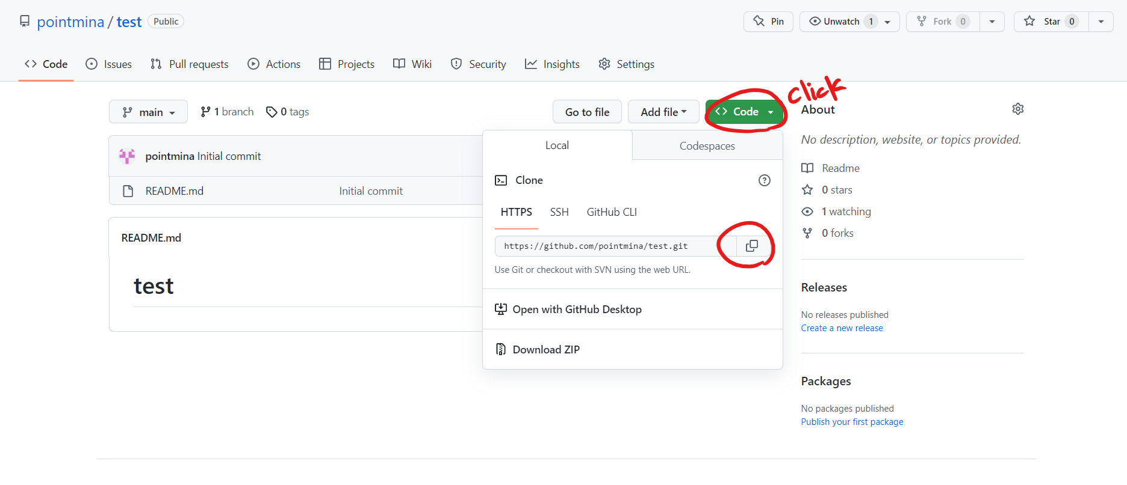Open the Add file dropdown
This screenshot has width=1127, height=485.
pyautogui.click(x=663, y=112)
